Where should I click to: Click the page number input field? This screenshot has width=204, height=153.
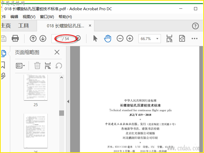pyautogui.click(x=56, y=39)
